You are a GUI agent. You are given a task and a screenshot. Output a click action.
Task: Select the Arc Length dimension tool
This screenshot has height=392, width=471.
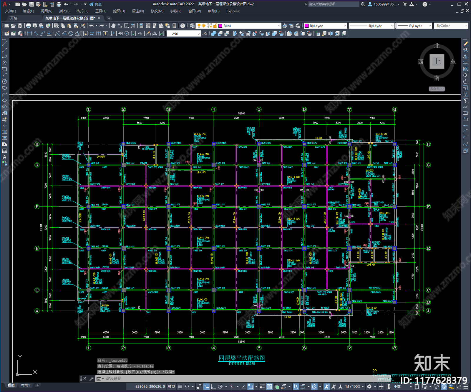[x=43, y=34]
